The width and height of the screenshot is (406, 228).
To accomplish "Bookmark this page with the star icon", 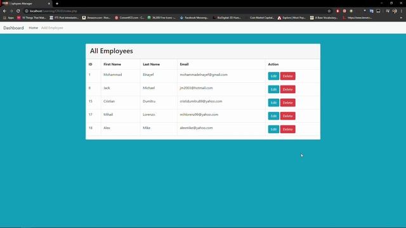I will pyautogui.click(x=329, y=11).
